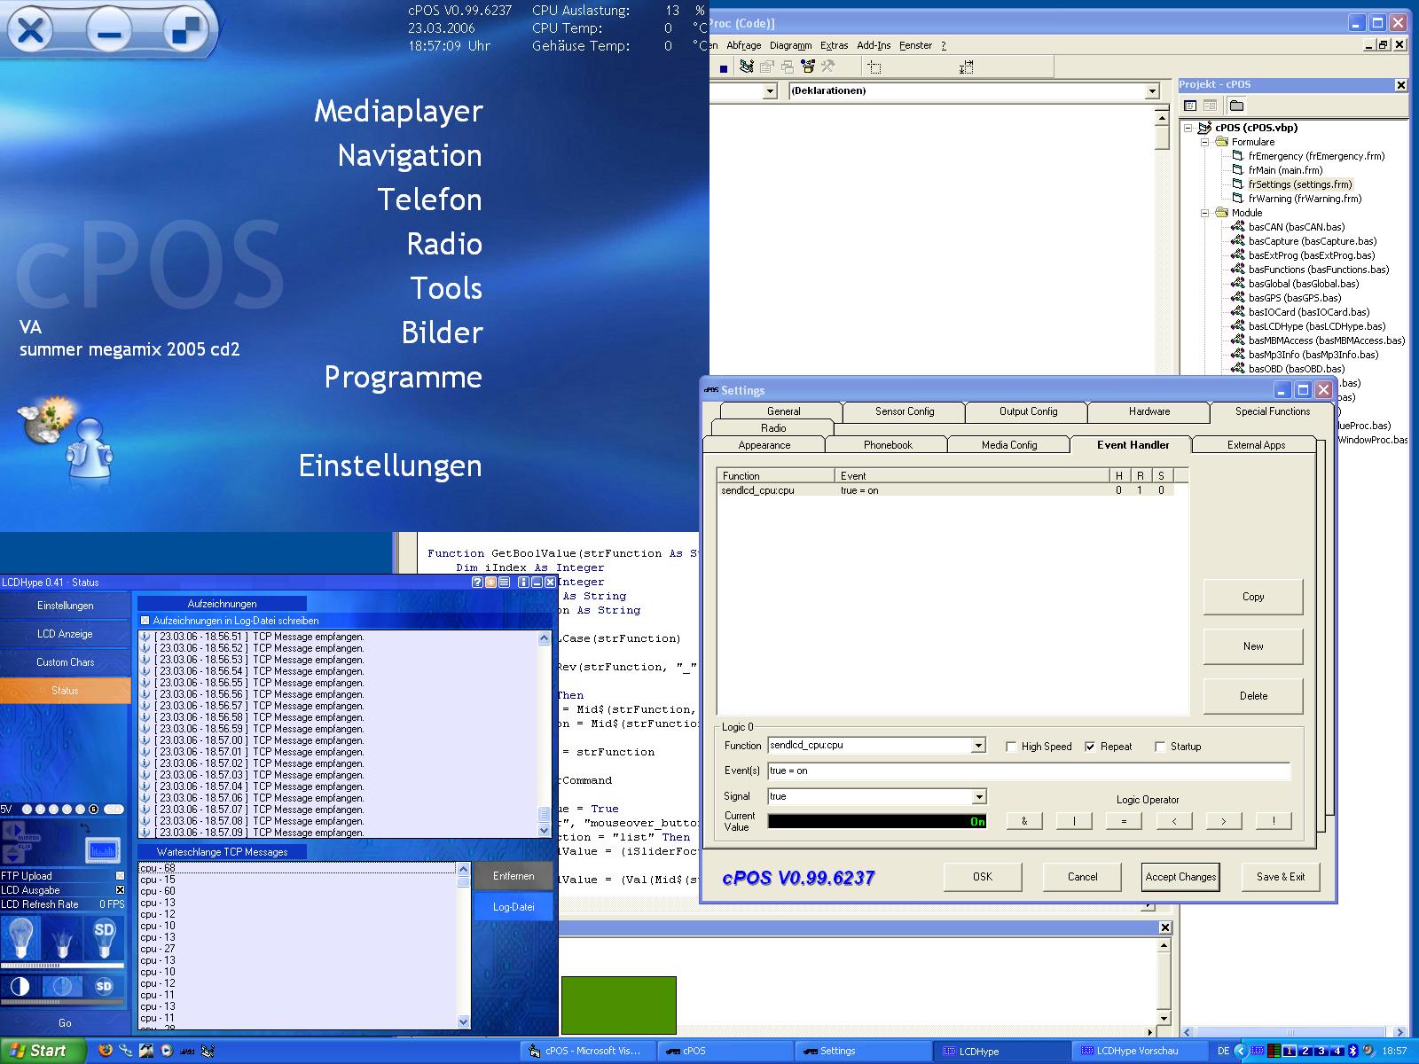Screen dimensions: 1419x1064
Task: Click the backlight brightness slider bar
Action: coord(62,966)
